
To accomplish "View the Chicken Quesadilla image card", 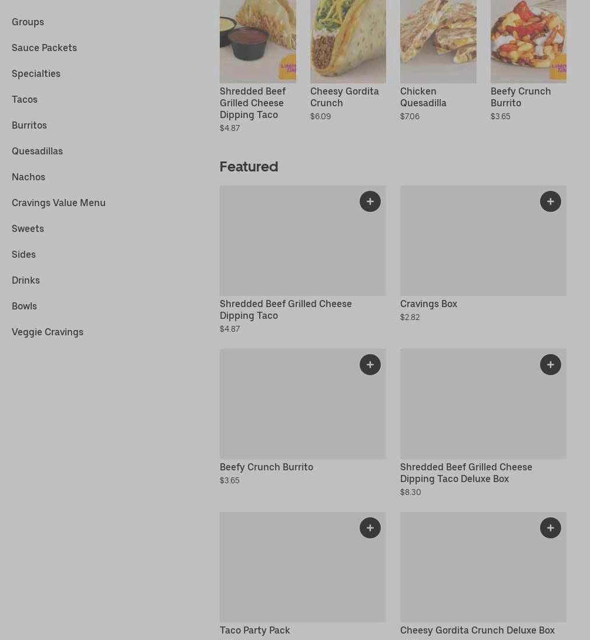I will click(x=438, y=41).
